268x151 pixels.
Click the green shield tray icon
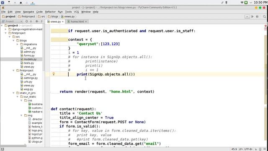tap(246, 3)
